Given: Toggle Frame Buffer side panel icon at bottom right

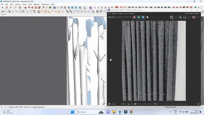Looking at the screenshot, I should pos(198,104).
